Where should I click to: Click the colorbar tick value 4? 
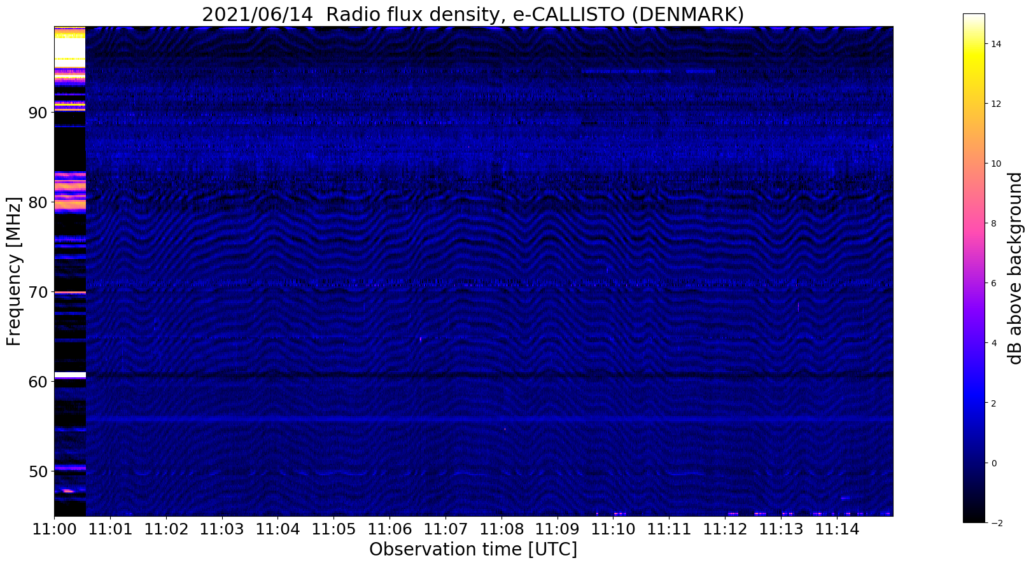click(x=993, y=343)
